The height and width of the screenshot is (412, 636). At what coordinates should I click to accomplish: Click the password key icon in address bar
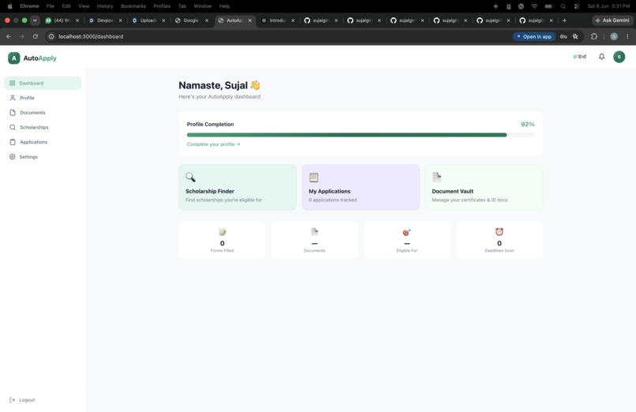[563, 36]
